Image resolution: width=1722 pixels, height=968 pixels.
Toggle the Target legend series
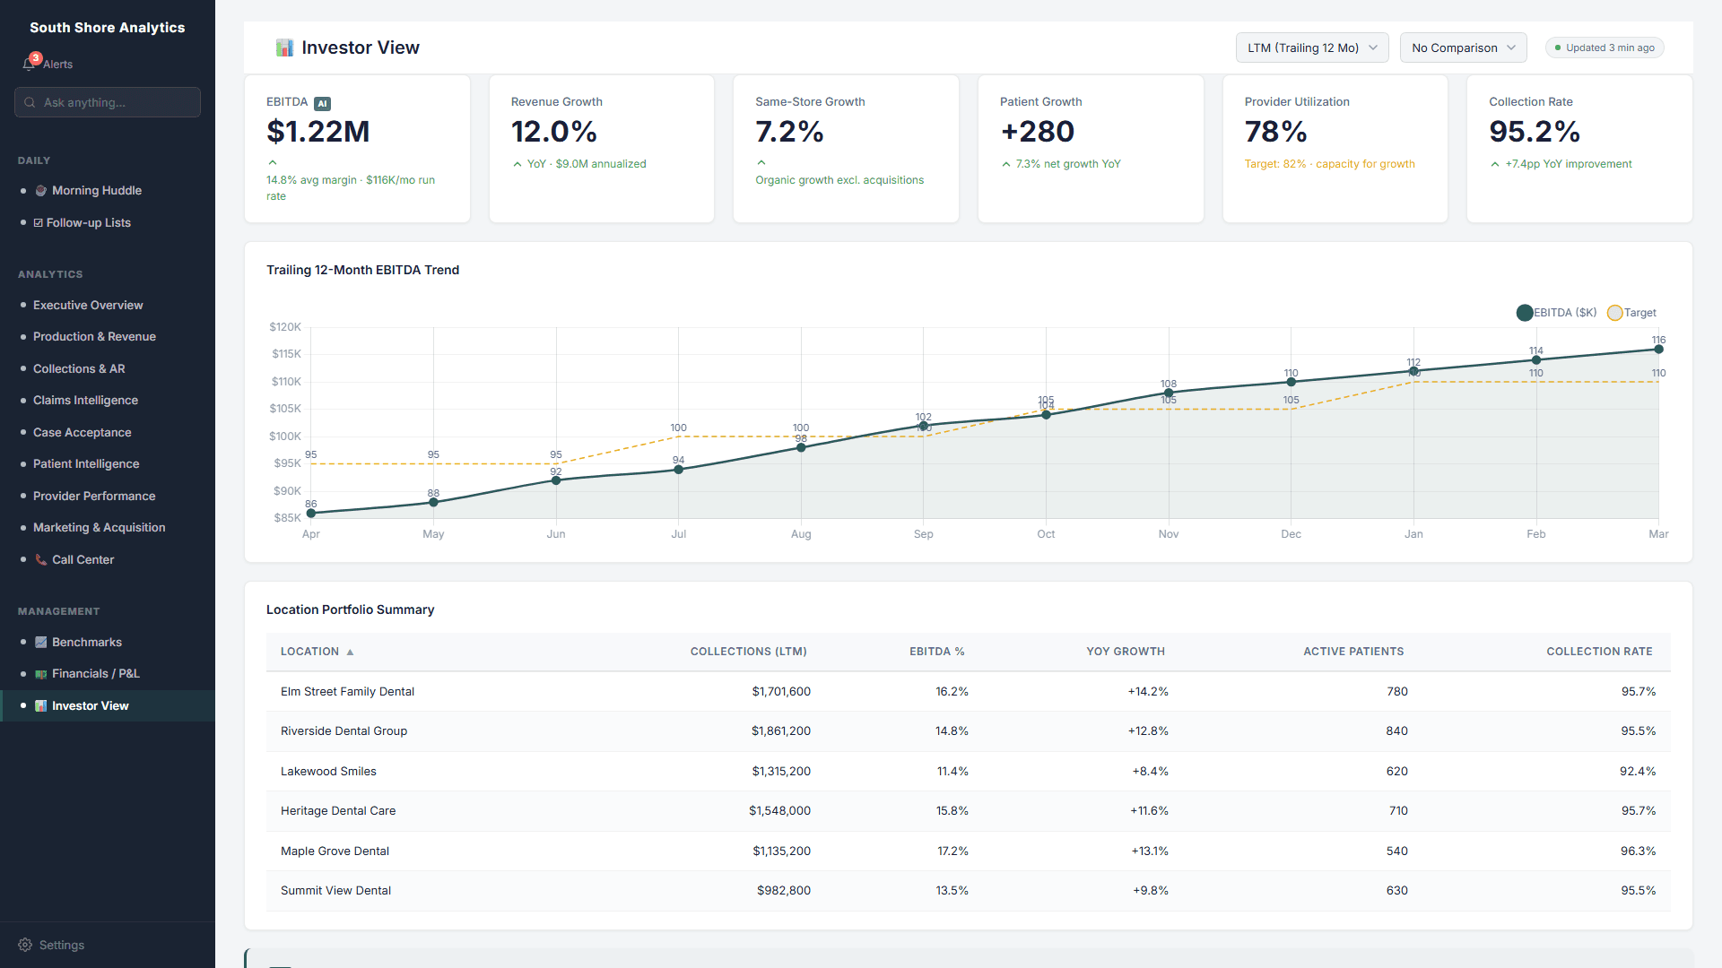[1632, 313]
